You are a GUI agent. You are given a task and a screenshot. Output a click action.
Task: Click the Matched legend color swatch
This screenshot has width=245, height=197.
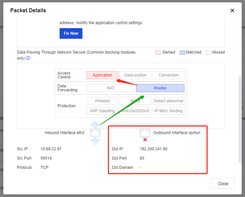182,53
